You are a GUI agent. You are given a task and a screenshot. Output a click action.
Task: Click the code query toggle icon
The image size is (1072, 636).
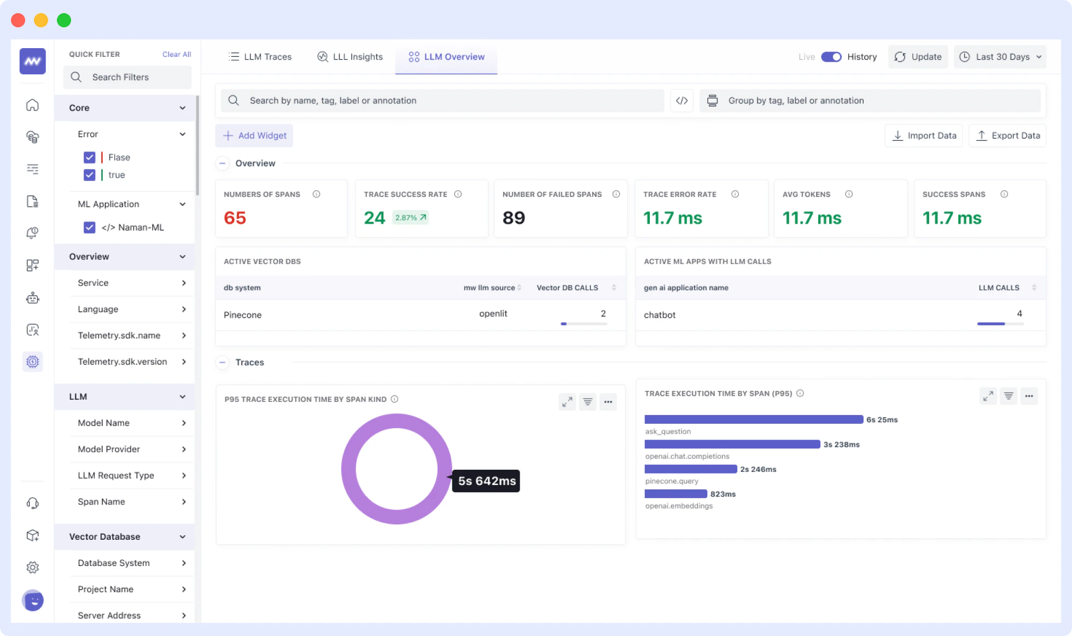click(x=681, y=101)
